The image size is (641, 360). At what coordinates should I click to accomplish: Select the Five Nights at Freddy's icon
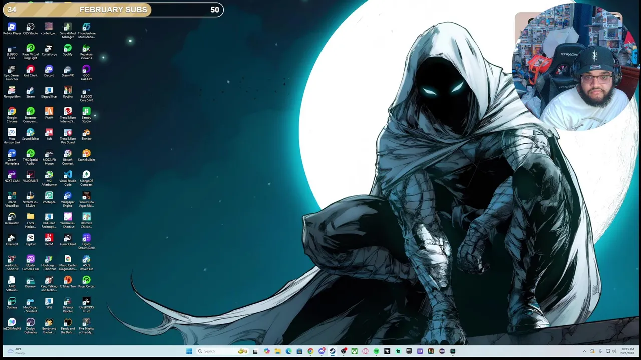coord(86,326)
